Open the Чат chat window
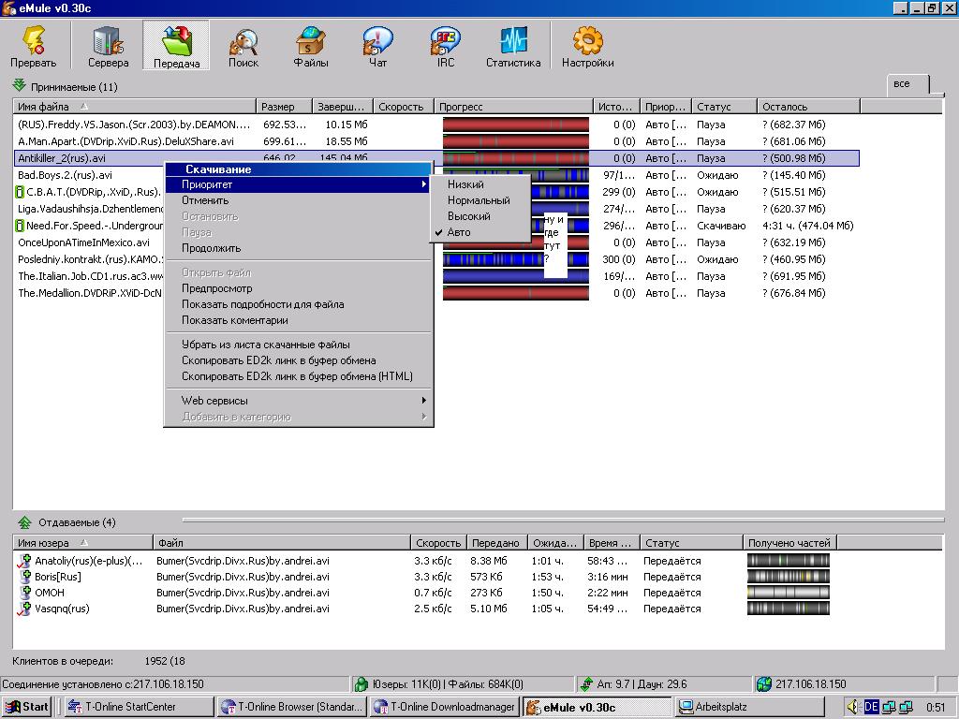The width and height of the screenshot is (959, 719). coord(378,46)
